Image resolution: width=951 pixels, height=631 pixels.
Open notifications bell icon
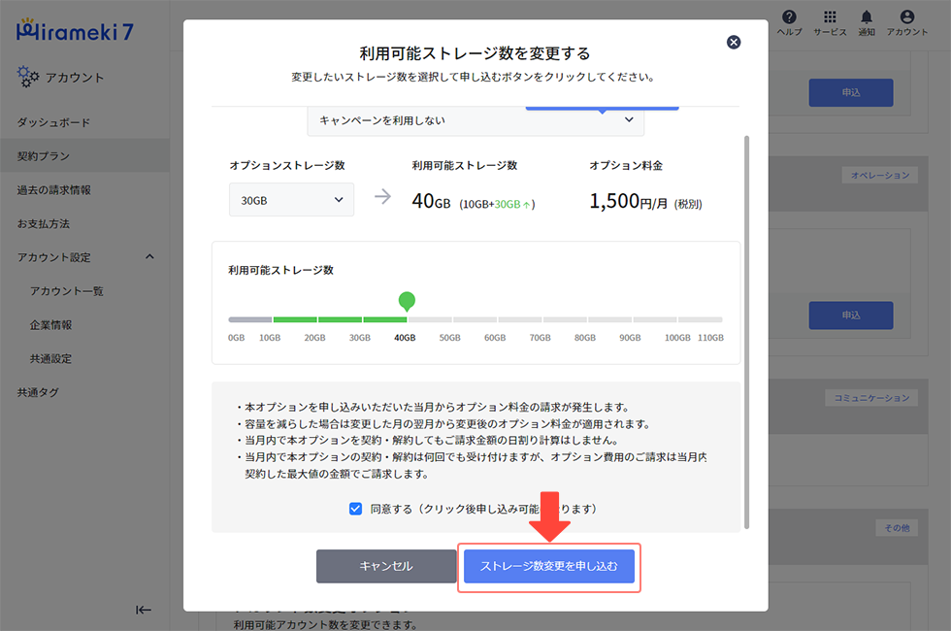point(866,22)
